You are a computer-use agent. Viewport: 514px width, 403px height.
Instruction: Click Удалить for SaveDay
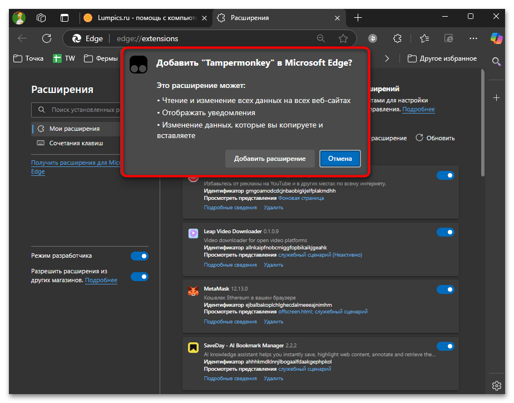[x=273, y=379]
